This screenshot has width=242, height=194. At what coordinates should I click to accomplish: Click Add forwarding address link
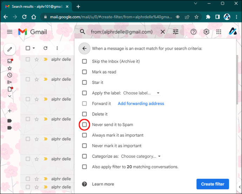(141, 104)
